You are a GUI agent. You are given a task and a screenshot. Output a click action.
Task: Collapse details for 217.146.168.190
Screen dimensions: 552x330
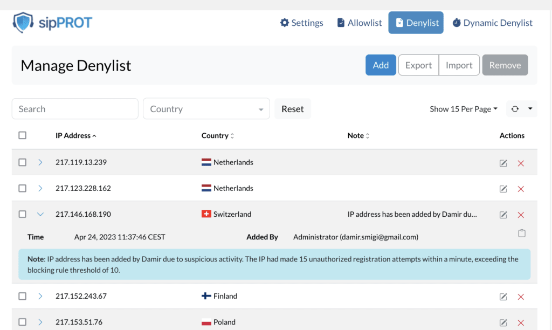click(x=40, y=214)
